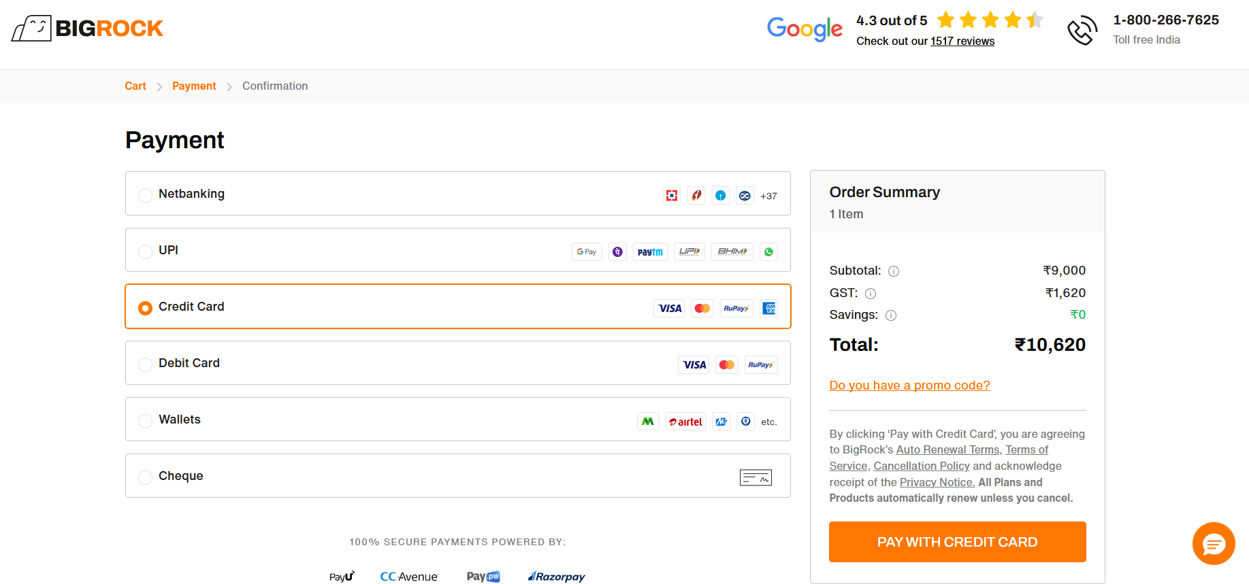
Task: Select the Netbanking radio button
Action: 145,196
